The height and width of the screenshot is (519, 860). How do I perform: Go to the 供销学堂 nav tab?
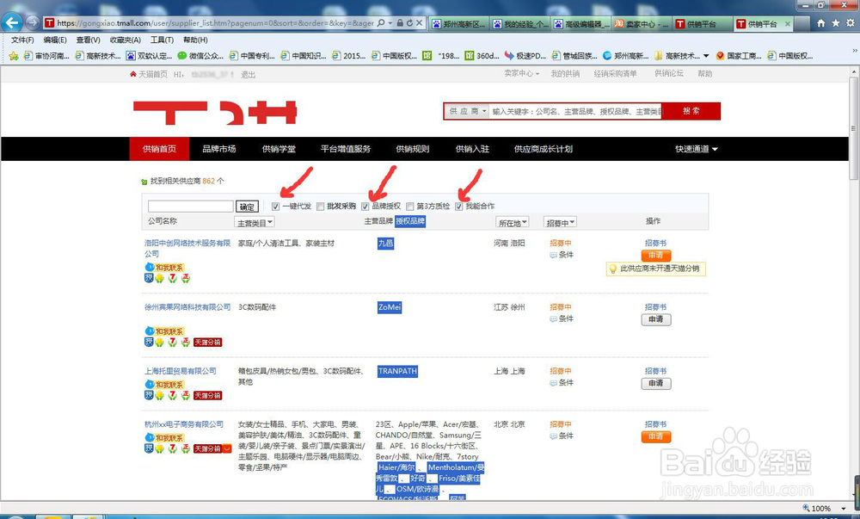click(279, 149)
